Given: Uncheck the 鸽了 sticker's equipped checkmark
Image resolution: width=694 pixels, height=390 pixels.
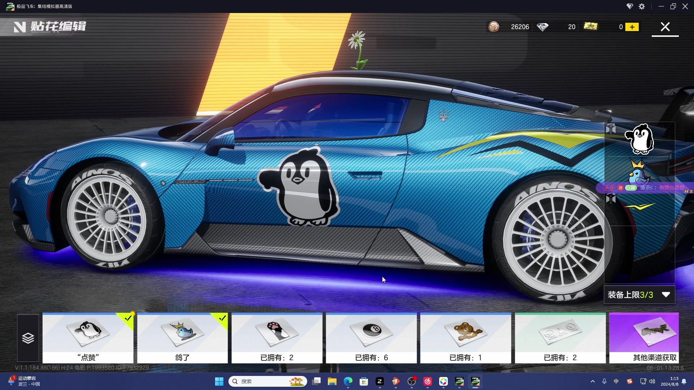Looking at the screenshot, I should [x=222, y=318].
